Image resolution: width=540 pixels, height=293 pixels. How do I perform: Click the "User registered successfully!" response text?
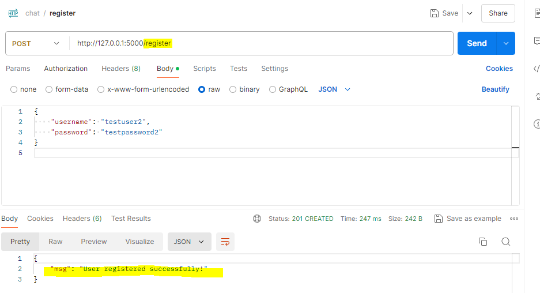coord(144,269)
